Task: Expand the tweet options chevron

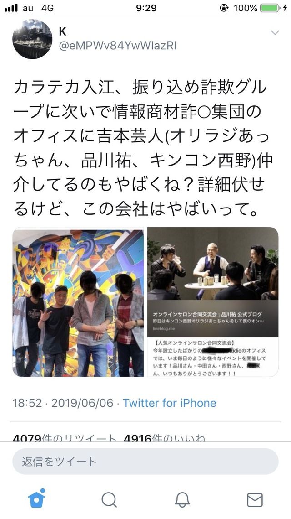Action: pos(275,32)
